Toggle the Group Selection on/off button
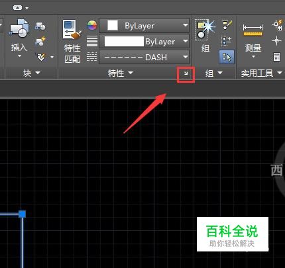 [x=227, y=57]
